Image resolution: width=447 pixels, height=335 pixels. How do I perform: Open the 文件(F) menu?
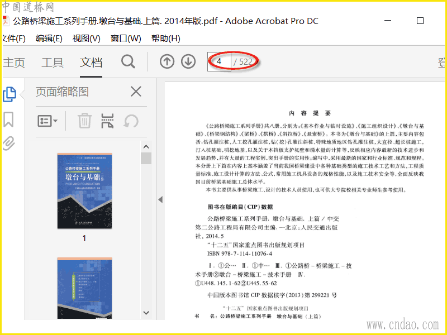(x=13, y=38)
